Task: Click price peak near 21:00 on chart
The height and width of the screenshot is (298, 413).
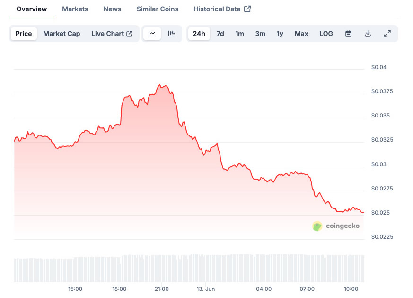Action: (x=160, y=84)
